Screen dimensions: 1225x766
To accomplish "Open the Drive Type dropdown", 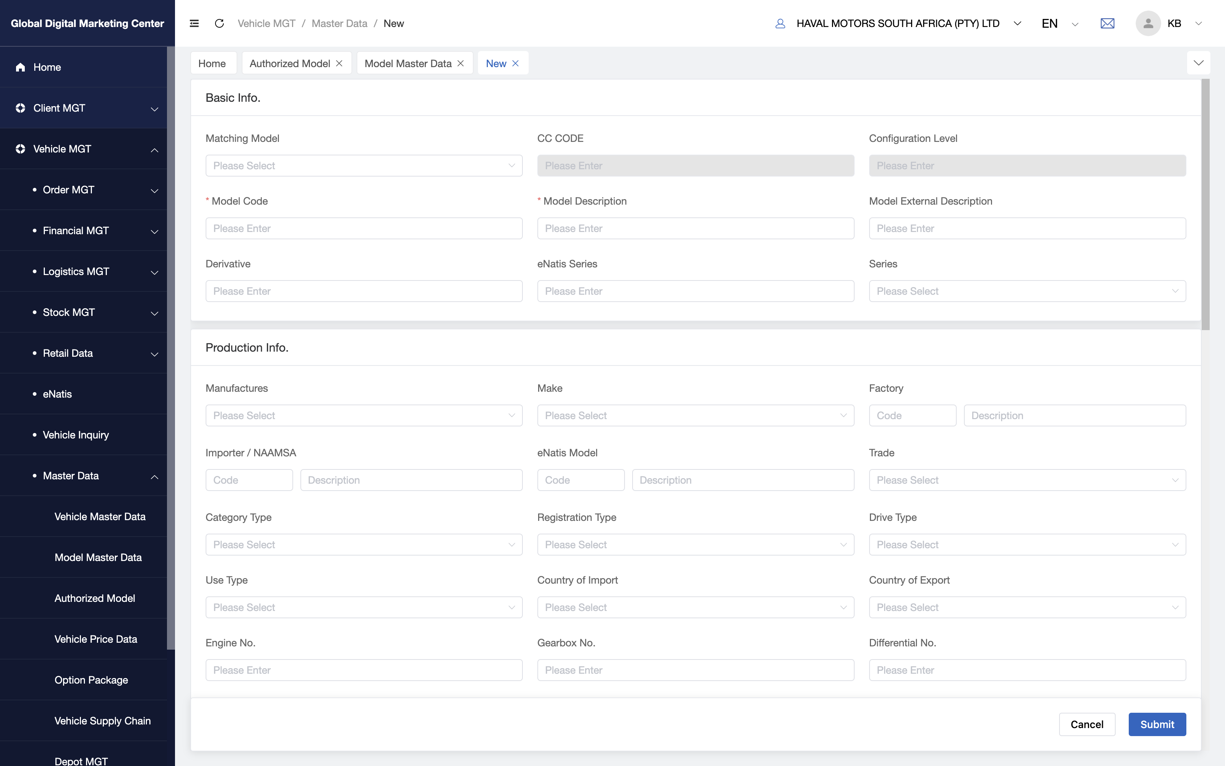I will (x=1027, y=545).
